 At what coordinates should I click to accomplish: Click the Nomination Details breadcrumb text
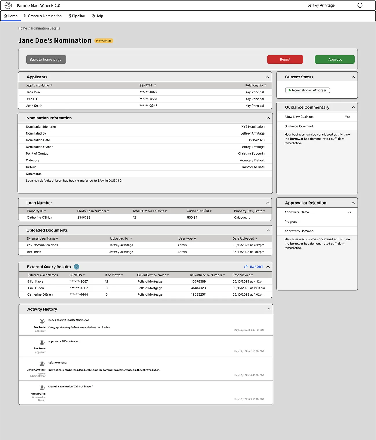[45, 28]
